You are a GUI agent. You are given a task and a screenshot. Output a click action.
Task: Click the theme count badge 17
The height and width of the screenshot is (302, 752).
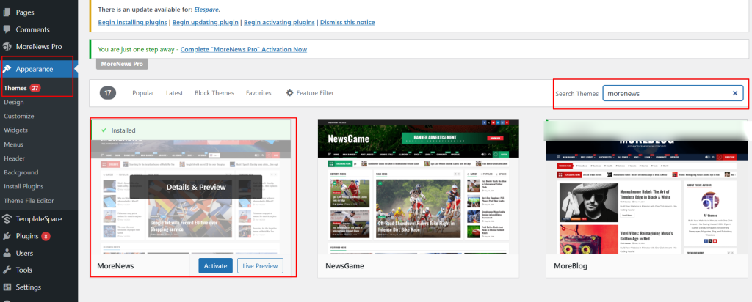(108, 93)
